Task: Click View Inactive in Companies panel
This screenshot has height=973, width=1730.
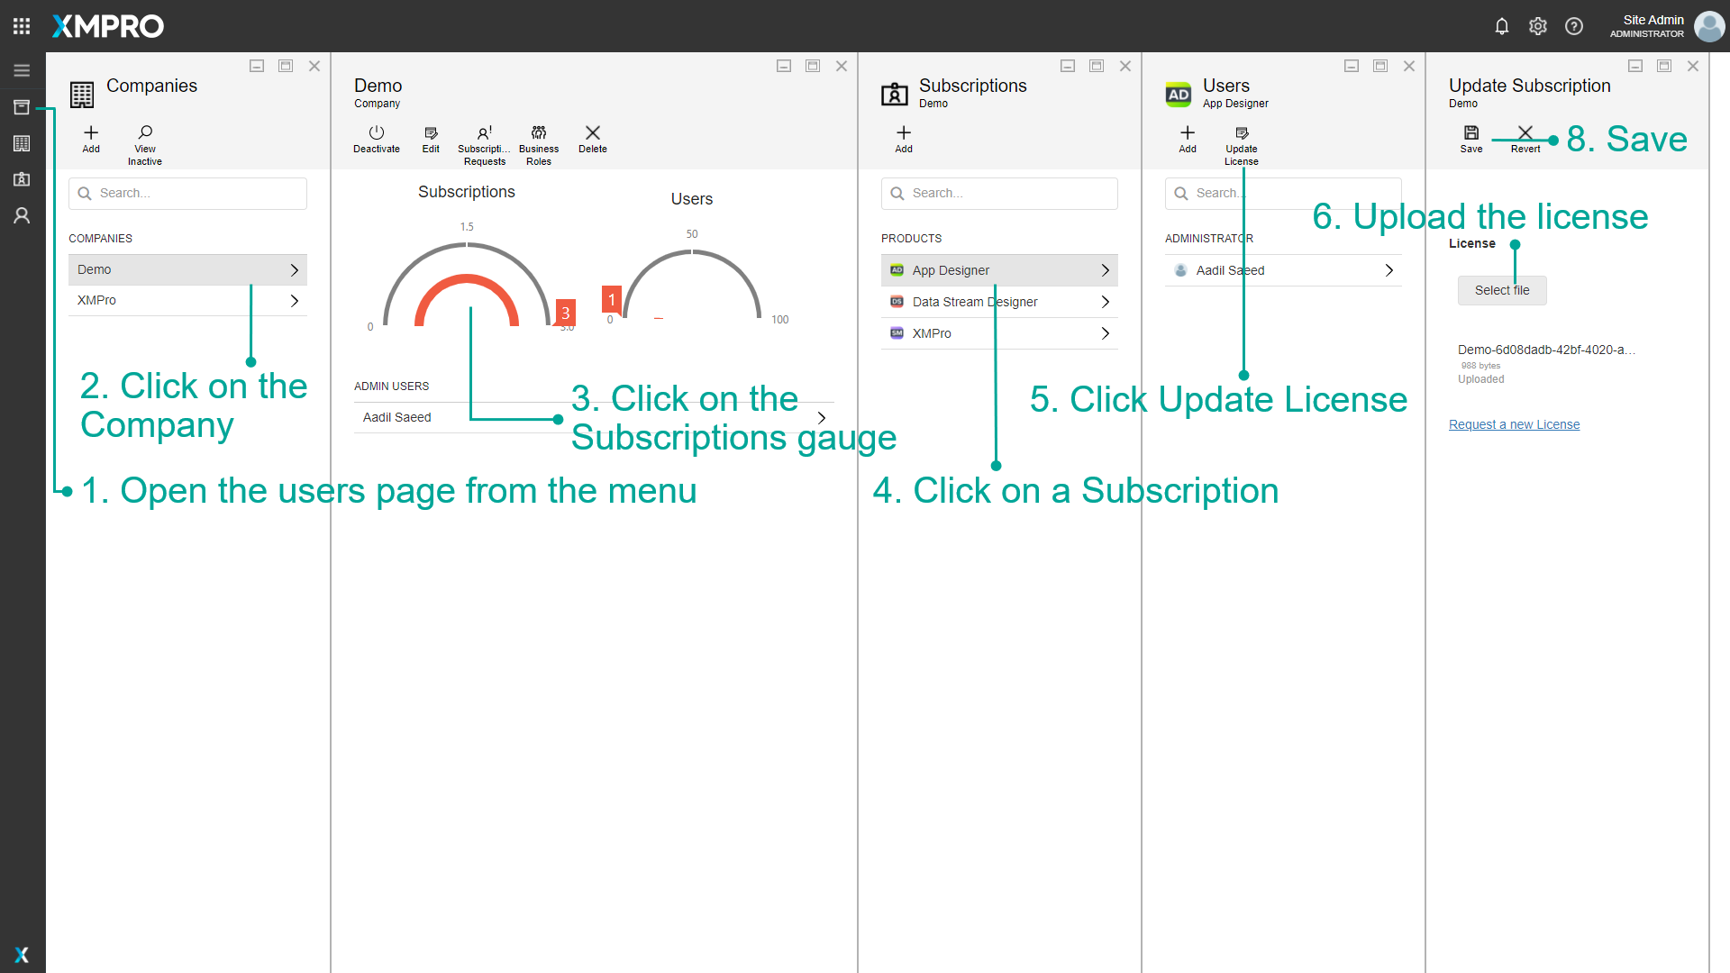Action: [145, 146]
